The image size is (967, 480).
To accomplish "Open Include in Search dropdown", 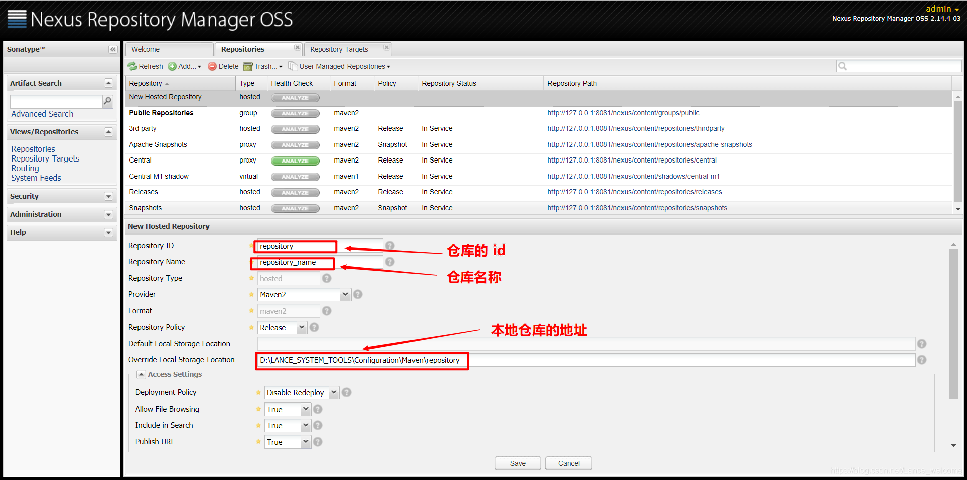I will (x=306, y=425).
